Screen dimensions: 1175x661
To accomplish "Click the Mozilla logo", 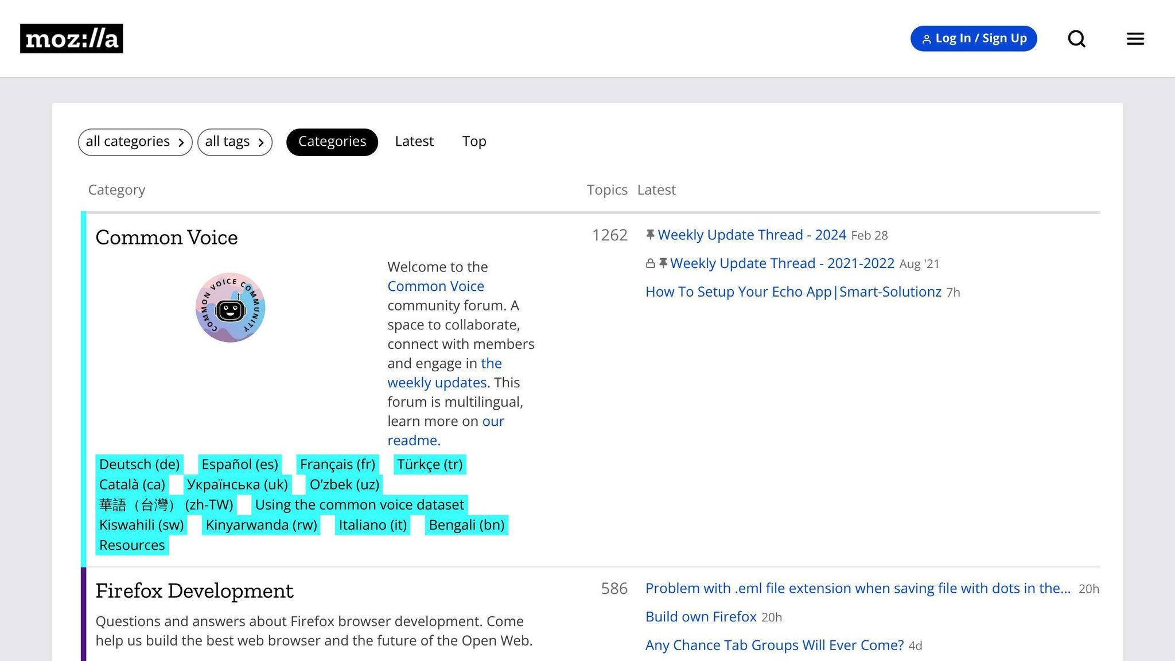I will click(71, 38).
